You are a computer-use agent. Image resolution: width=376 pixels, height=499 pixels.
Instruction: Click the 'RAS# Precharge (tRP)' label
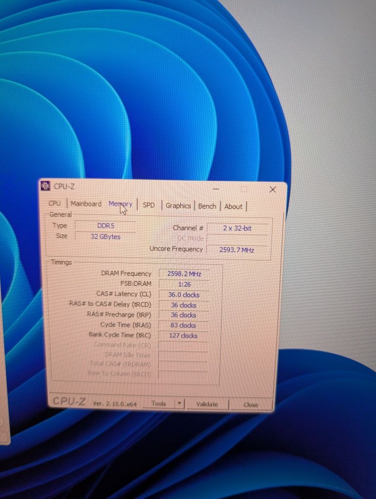coord(119,315)
